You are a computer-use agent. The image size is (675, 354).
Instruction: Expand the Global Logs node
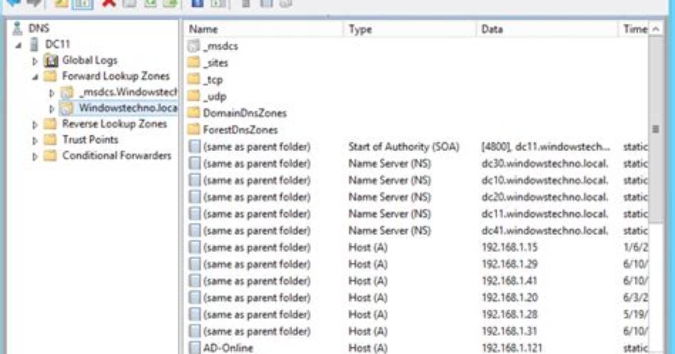[35, 61]
